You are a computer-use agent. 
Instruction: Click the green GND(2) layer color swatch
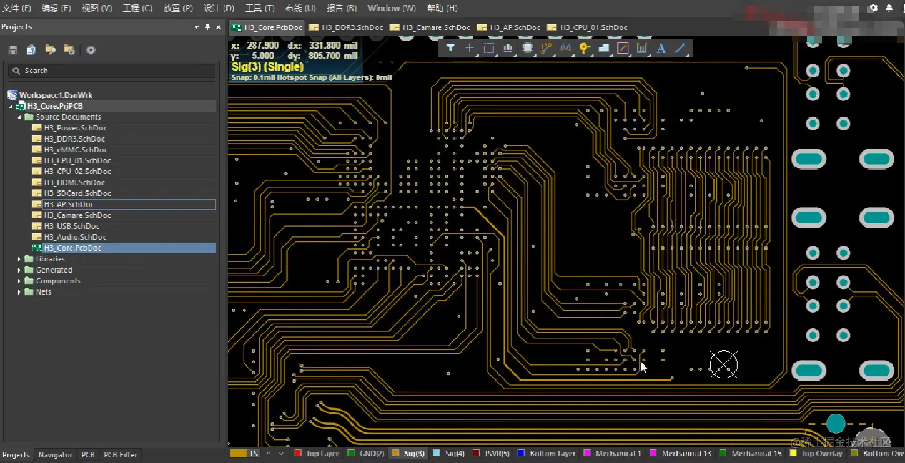[x=351, y=454]
